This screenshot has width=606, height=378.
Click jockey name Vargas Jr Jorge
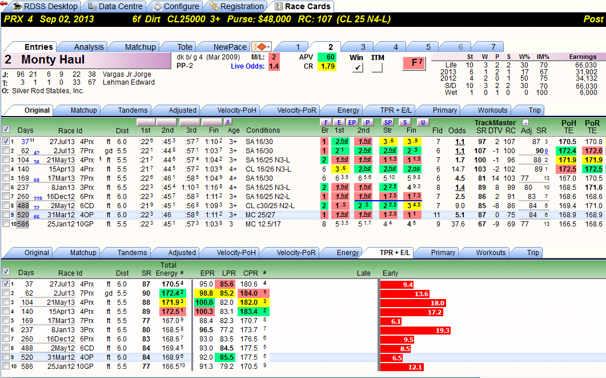[x=127, y=74]
